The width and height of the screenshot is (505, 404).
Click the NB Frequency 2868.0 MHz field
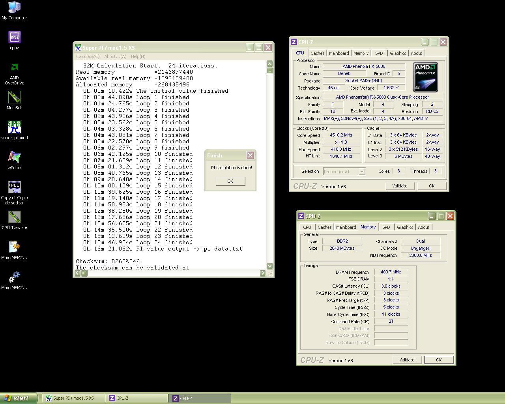click(421, 255)
